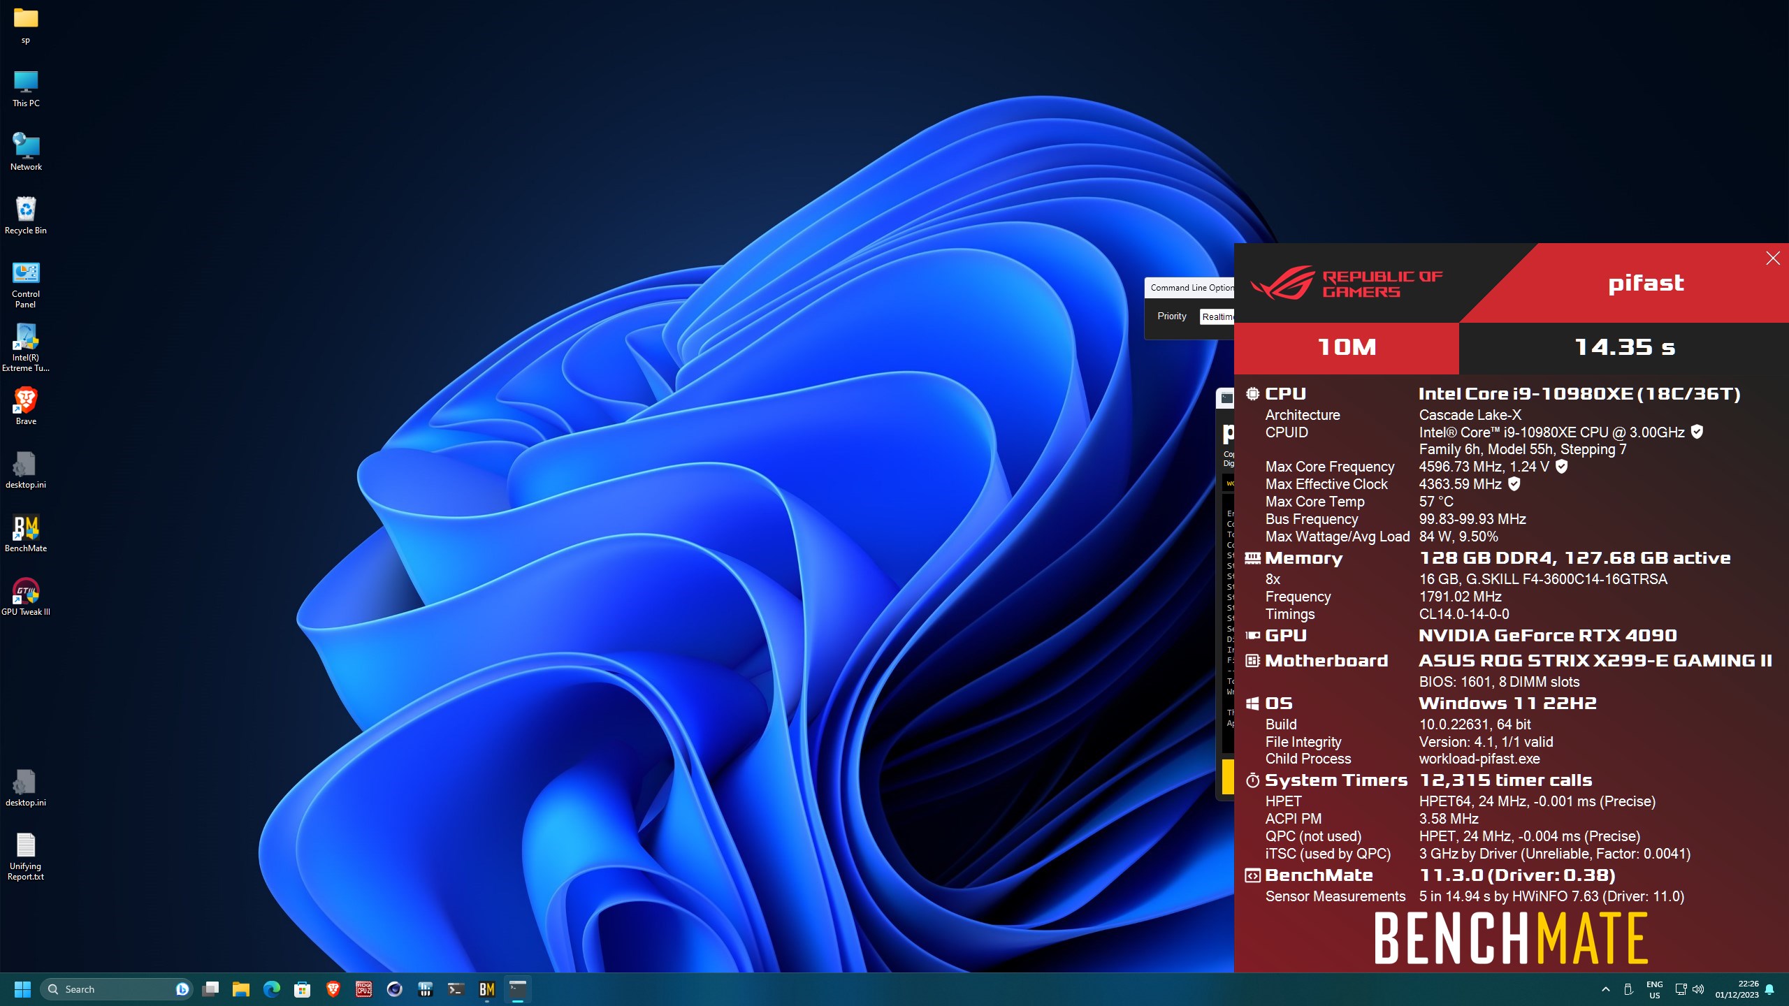Click 'ASUS ROG STRIX X299-E GAMING II' heading
This screenshot has height=1006, width=1789.
[1595, 661]
